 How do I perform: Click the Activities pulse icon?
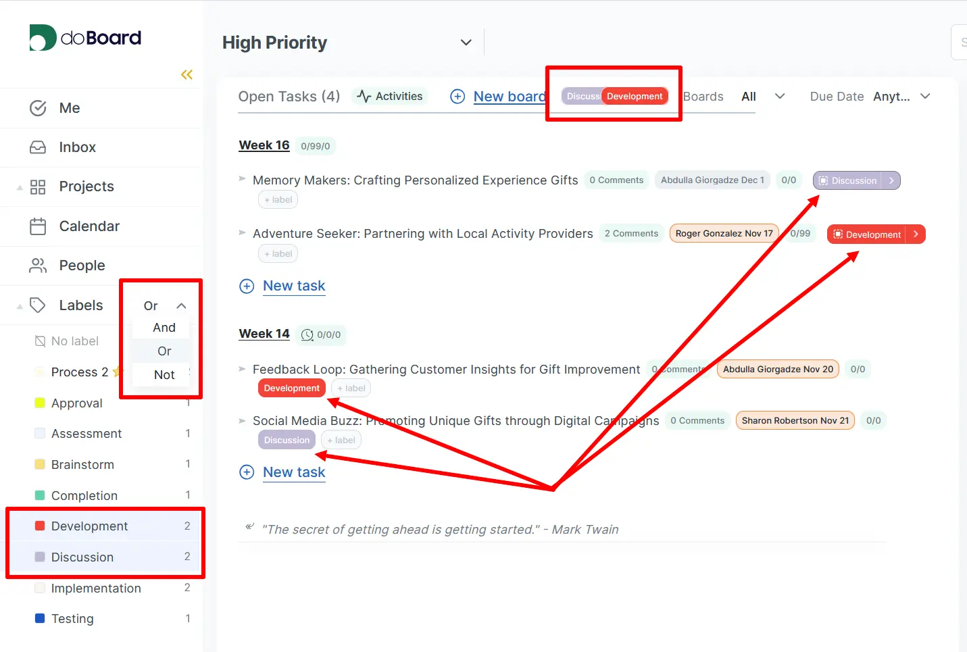[364, 97]
